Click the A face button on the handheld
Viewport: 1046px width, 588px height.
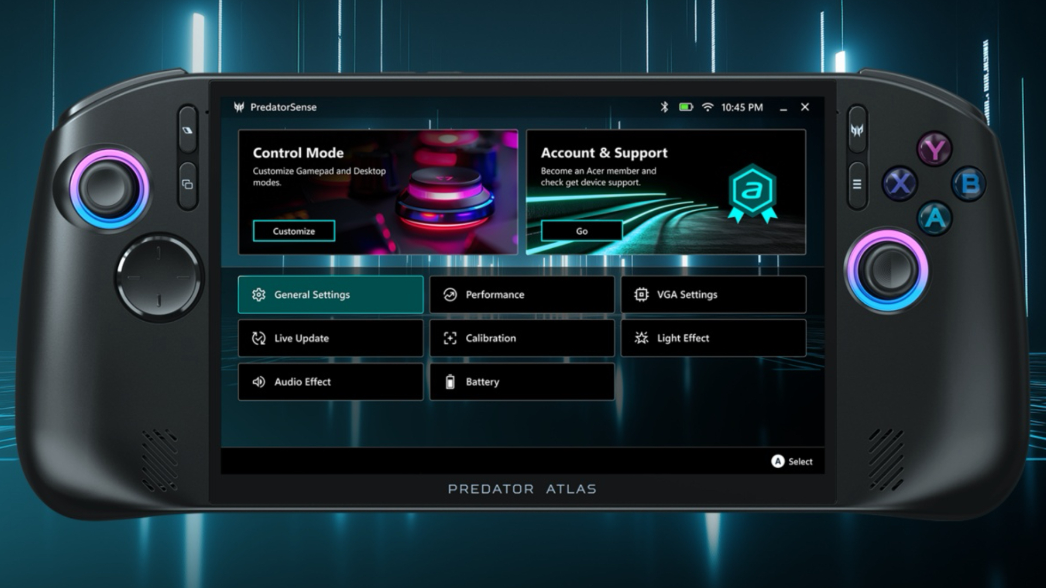(x=935, y=218)
